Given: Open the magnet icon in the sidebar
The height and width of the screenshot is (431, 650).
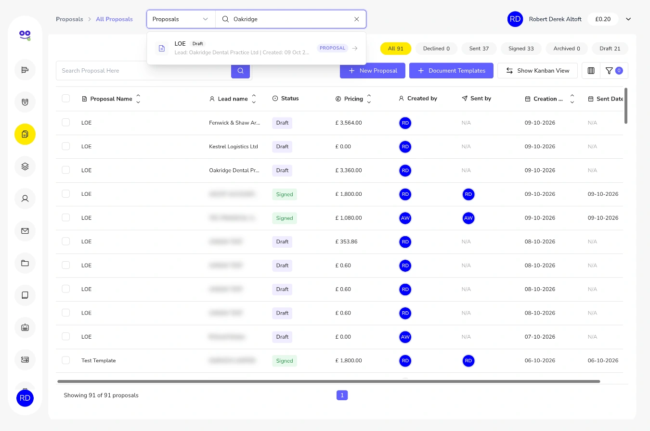Looking at the screenshot, I should coord(25,102).
